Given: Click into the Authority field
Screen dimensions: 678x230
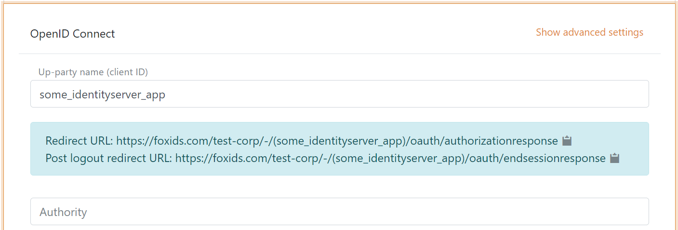Looking at the screenshot, I should (x=339, y=212).
